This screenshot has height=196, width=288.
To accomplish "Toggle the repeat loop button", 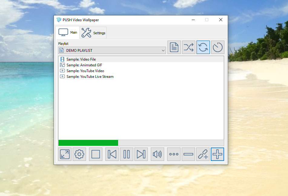I will 203,47.
